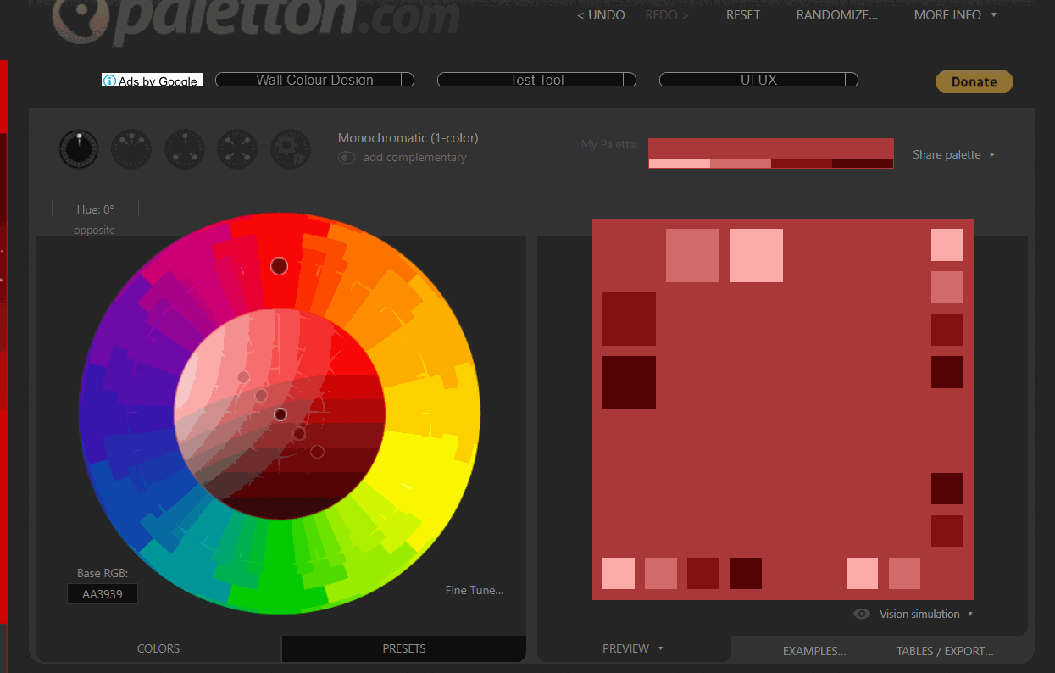The height and width of the screenshot is (673, 1055).
Task: Click the Vision simulation eye icon
Action: tap(862, 614)
